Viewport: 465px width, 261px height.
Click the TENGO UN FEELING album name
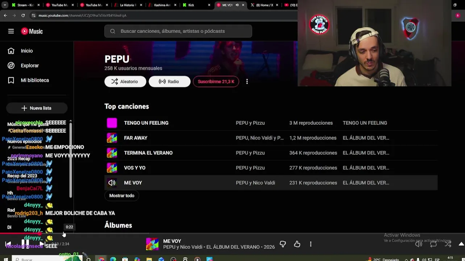tap(365, 123)
